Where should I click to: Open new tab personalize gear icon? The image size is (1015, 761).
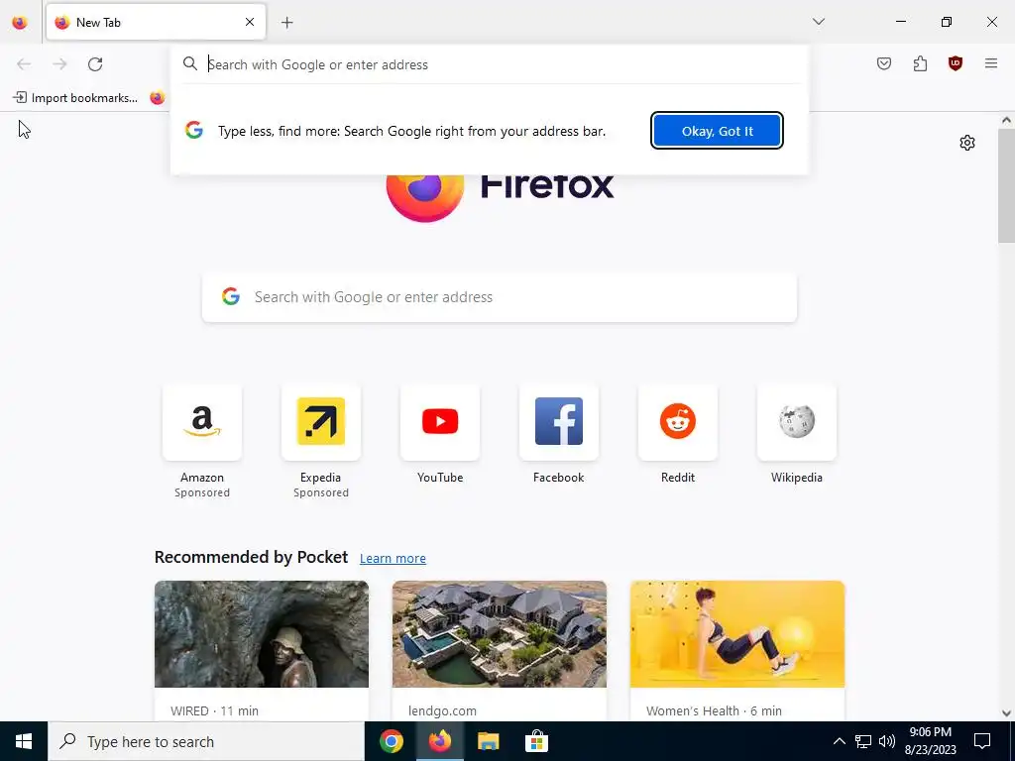pyautogui.click(x=967, y=143)
